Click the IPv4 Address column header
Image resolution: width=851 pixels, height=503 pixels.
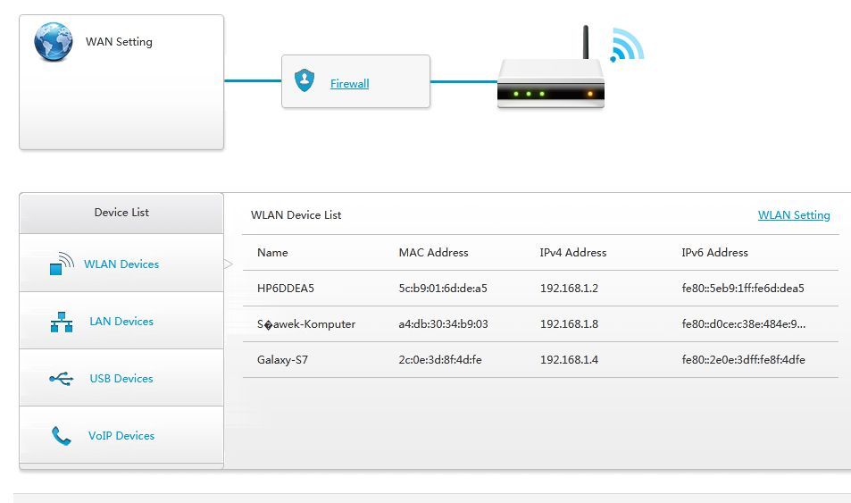click(573, 253)
